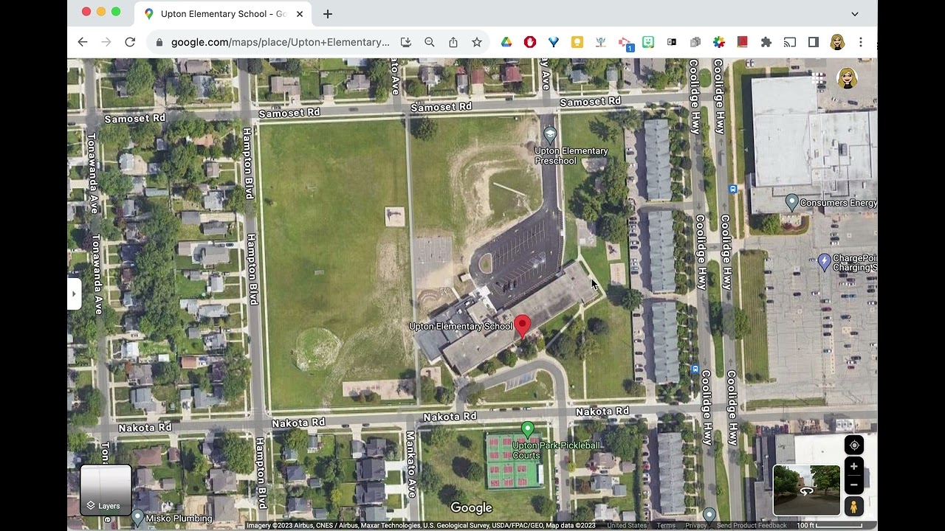Image resolution: width=945 pixels, height=531 pixels.
Task: Open the page zoom magnifier icon
Action: (430, 42)
